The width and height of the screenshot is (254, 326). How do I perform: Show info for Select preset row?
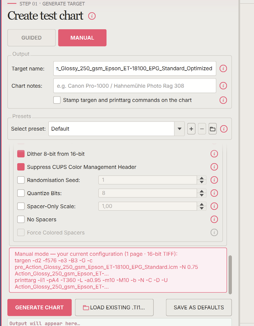pyautogui.click(x=224, y=129)
